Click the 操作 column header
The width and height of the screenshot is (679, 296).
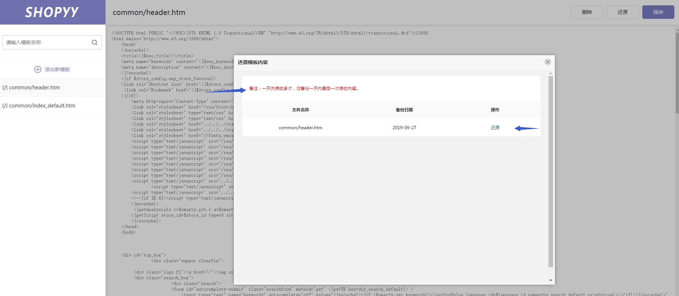pyautogui.click(x=495, y=110)
